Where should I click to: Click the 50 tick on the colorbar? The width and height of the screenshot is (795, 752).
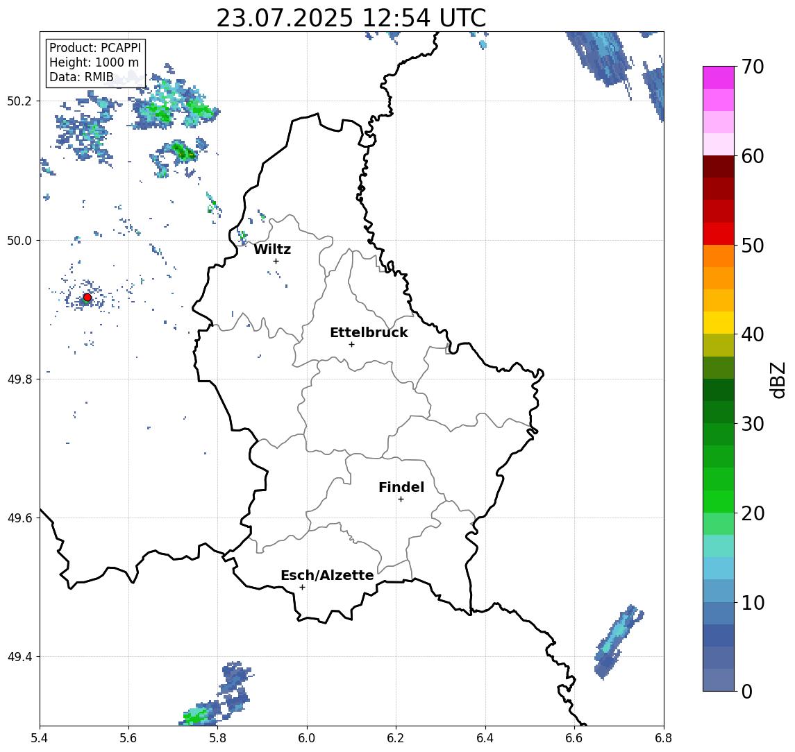(753, 246)
